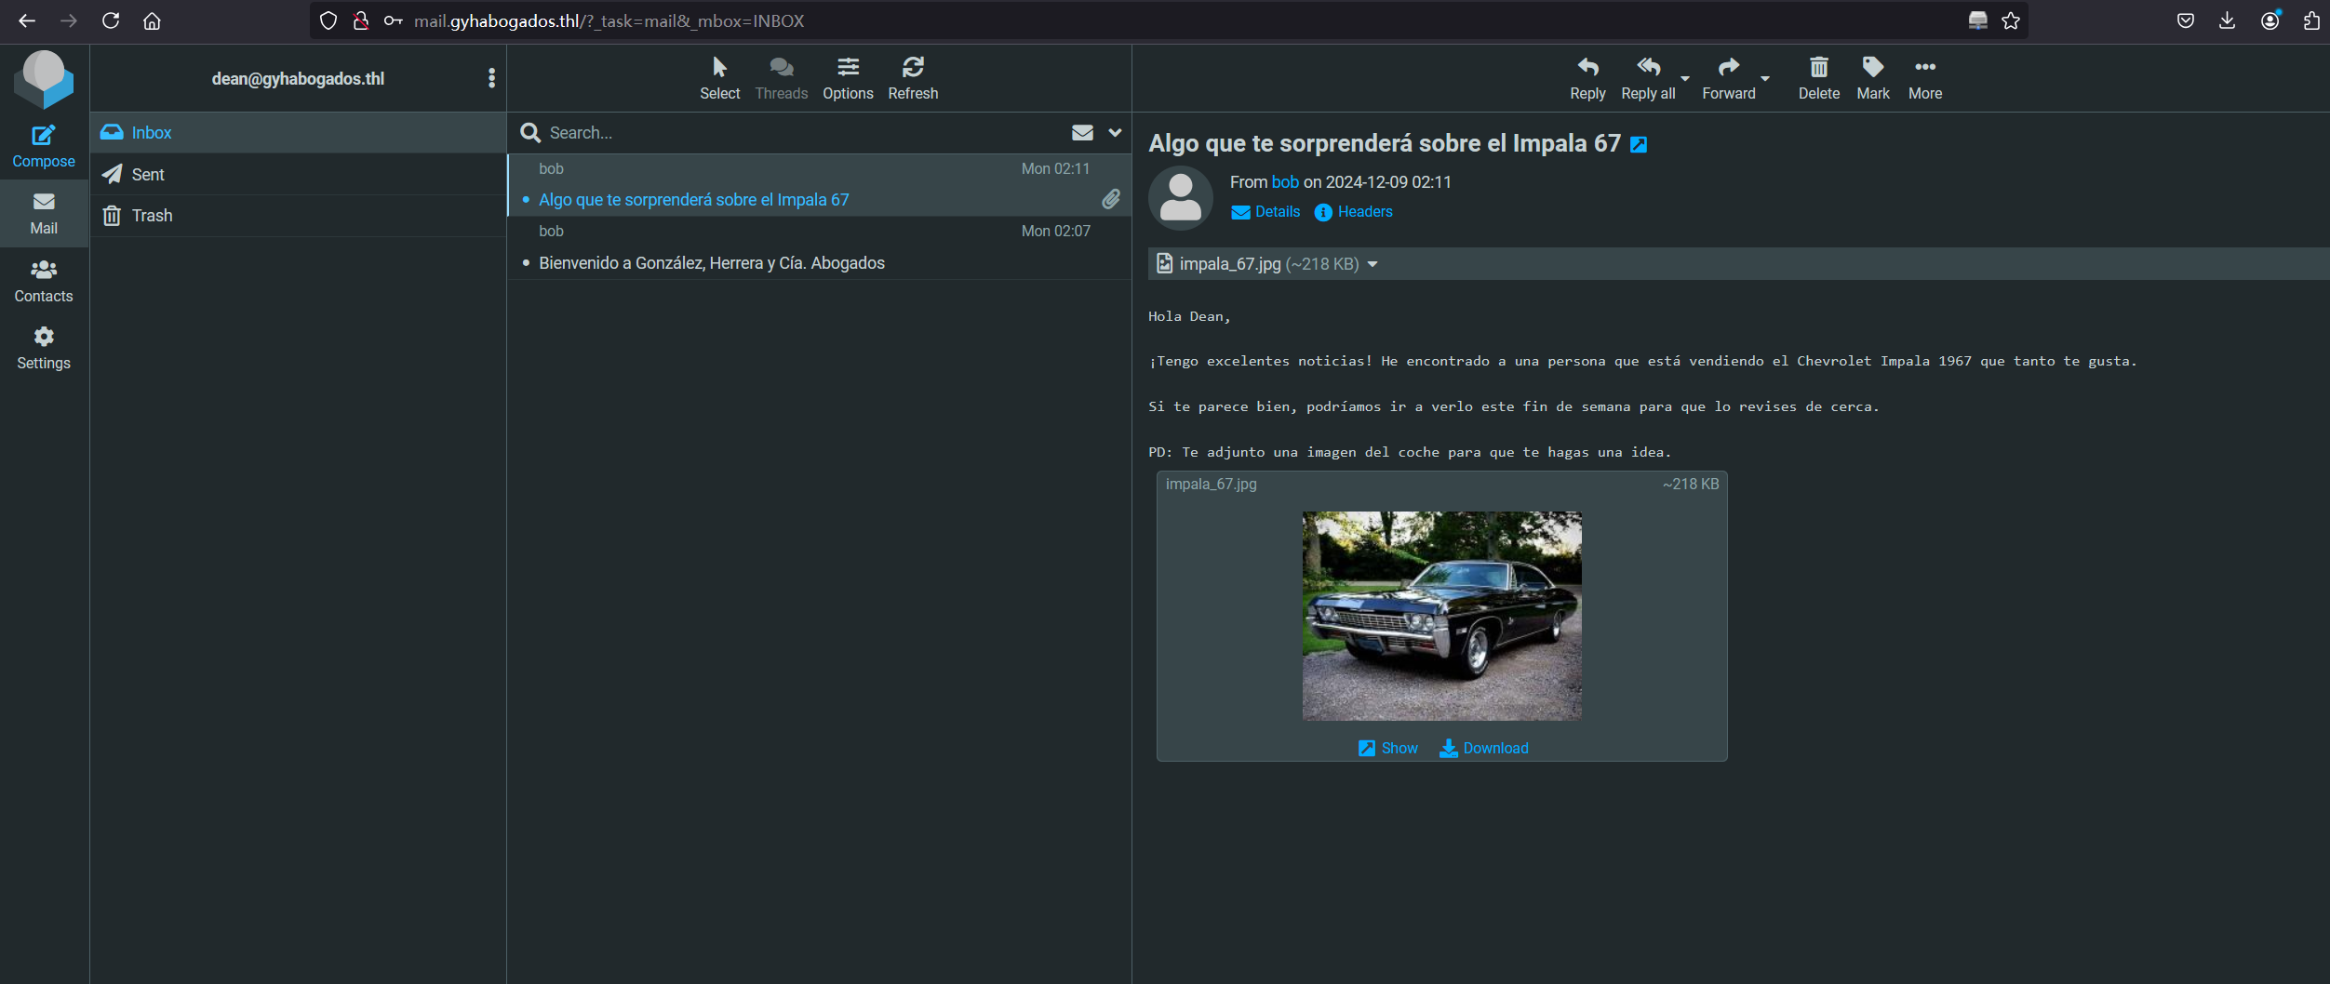Delete the open message
This screenshot has height=984, width=2330.
(1818, 78)
